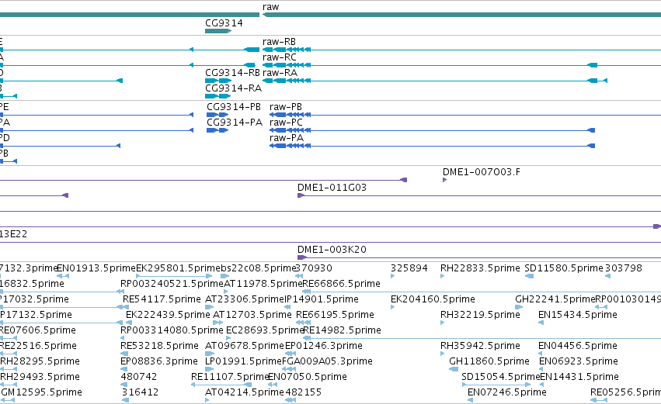661x404 pixels.
Task: Select the RP003314080.5prime EST label
Action: [172, 330]
